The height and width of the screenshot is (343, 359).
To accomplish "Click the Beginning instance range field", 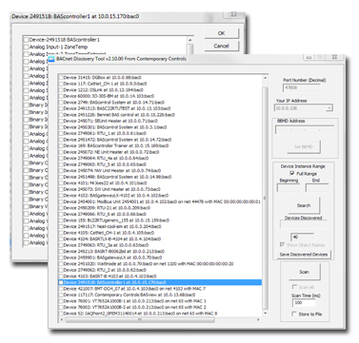I will click(x=289, y=188).
